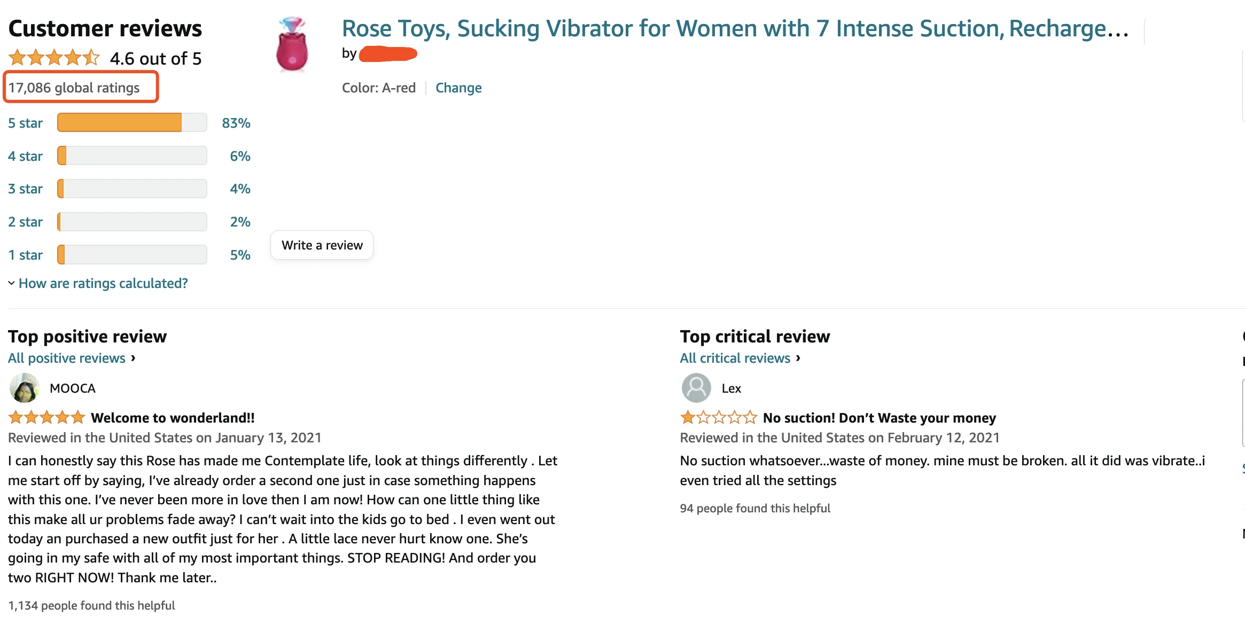The width and height of the screenshot is (1245, 624).
Task: Click the product thumbnail image
Action: click(x=292, y=45)
